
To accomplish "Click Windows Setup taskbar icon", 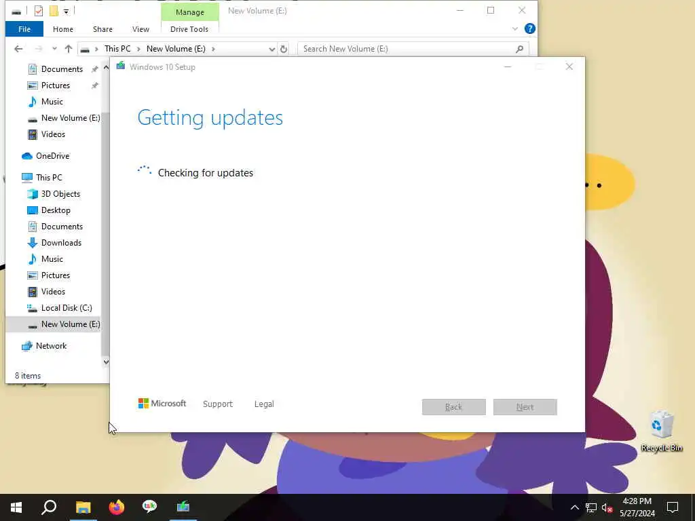I will click(x=183, y=506).
